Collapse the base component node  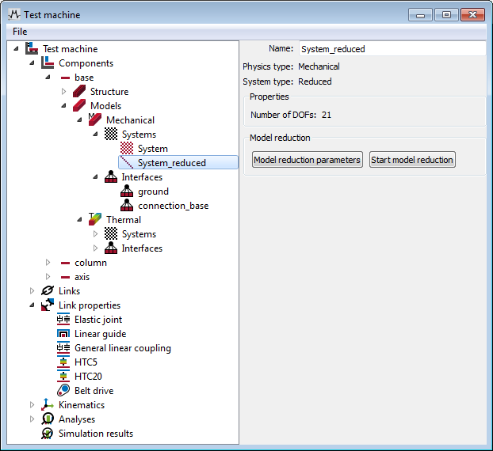click(48, 78)
